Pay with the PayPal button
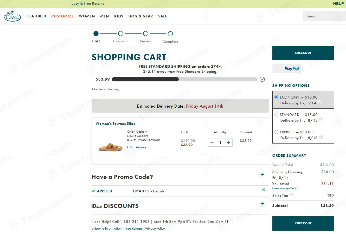This screenshot has height=234, width=346. click(x=287, y=68)
